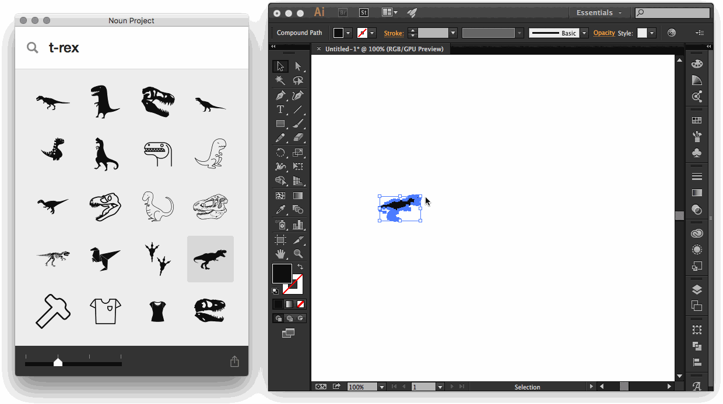Open the Creative Cloud Libraries panel
The width and height of the screenshot is (723, 404).
pyautogui.click(x=697, y=233)
